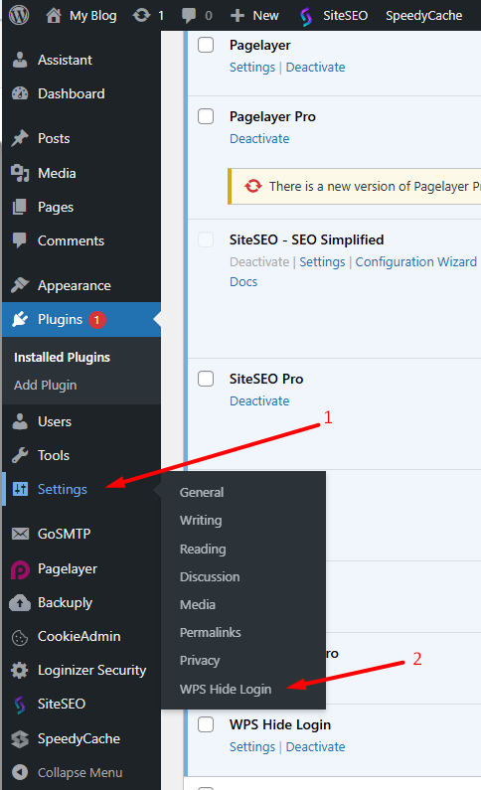Click the SiteSEO - SEO Simplified checkbox
481x790 pixels.
pyautogui.click(x=206, y=239)
